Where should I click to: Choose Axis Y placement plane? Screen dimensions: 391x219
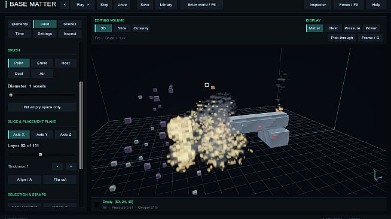42,135
